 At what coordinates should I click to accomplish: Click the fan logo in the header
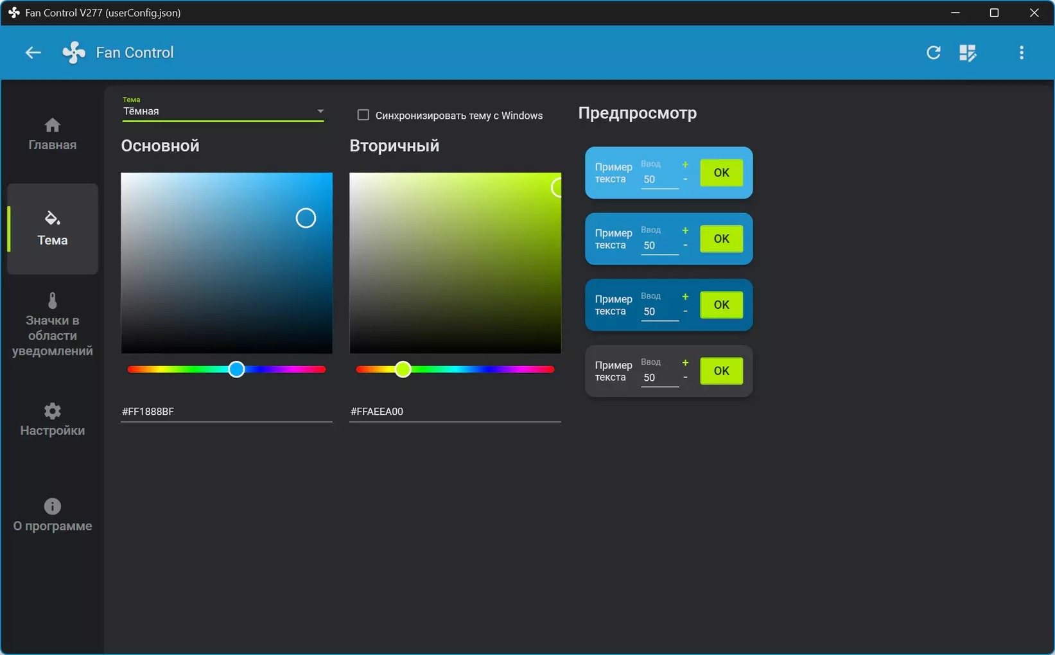click(74, 53)
